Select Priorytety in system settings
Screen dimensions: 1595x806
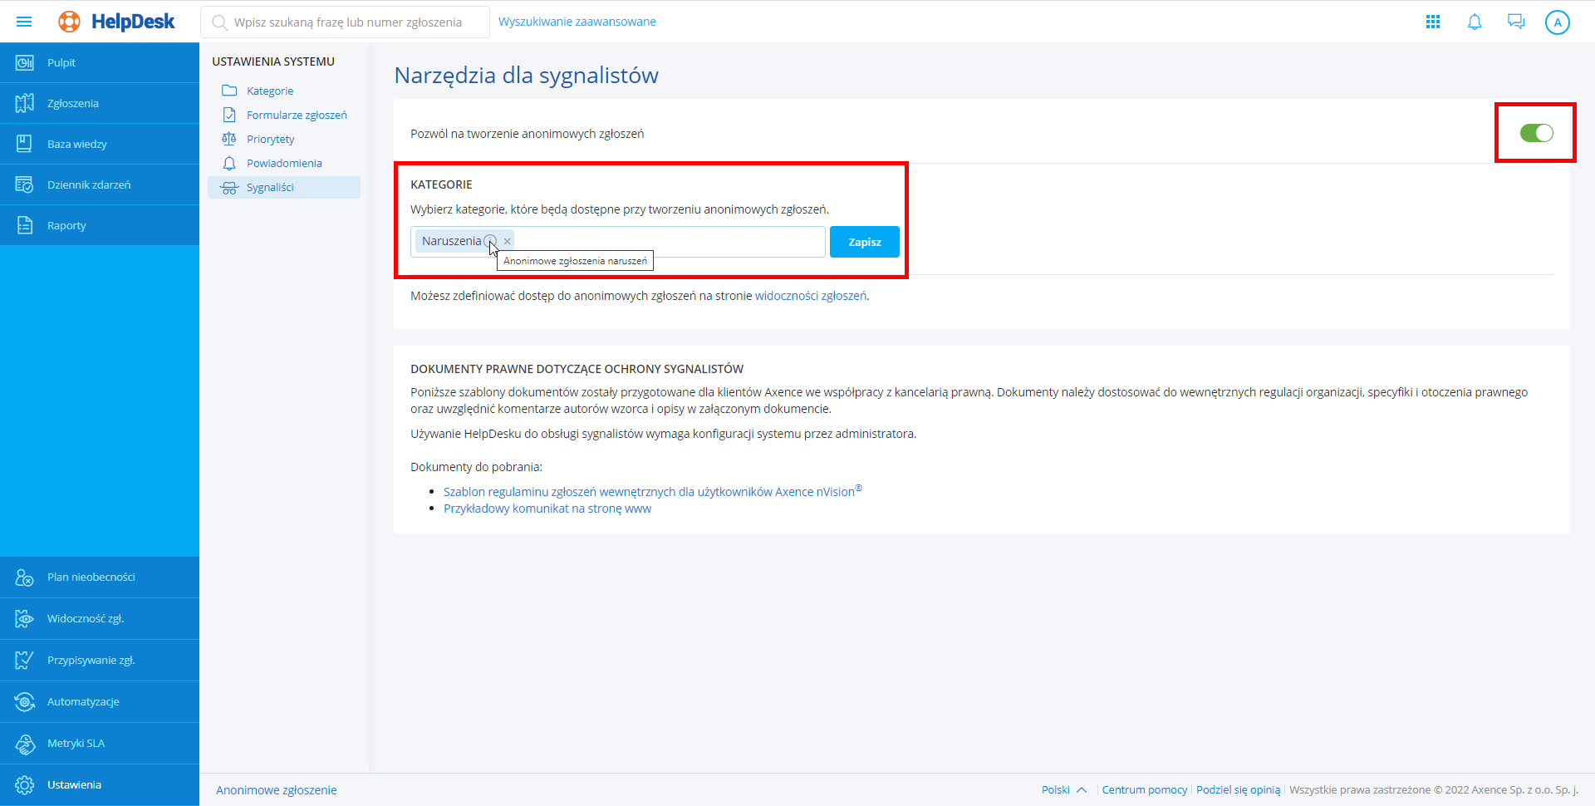coord(270,139)
